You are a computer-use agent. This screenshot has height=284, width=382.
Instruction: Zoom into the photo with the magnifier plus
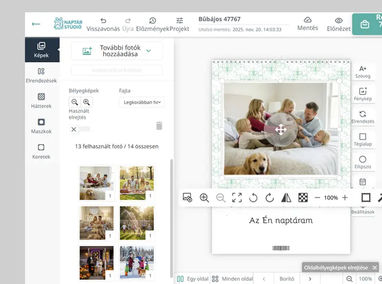pyautogui.click(x=204, y=198)
